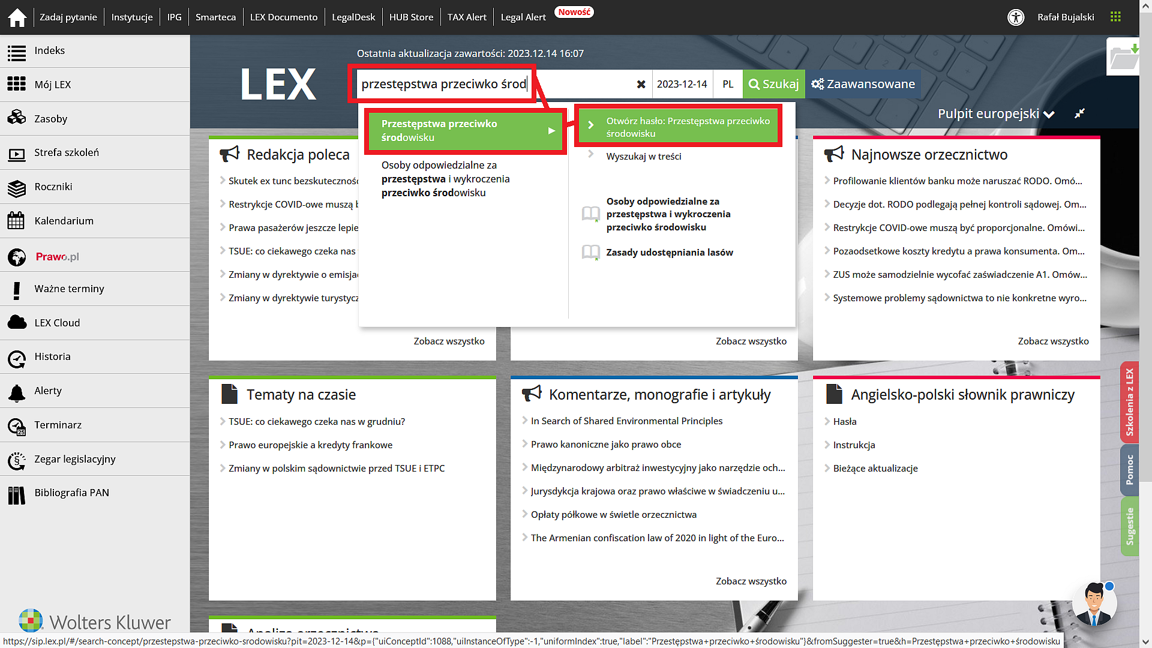Click the Indeks sidebar icon
The height and width of the screenshot is (648, 1152).
click(x=17, y=50)
